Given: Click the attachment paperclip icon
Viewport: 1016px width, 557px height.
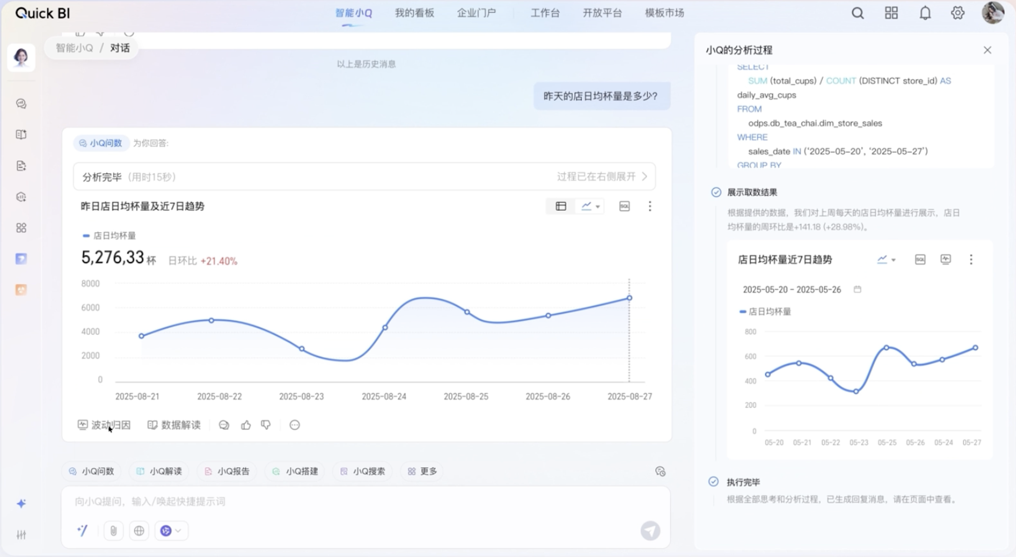Looking at the screenshot, I should coord(113,531).
